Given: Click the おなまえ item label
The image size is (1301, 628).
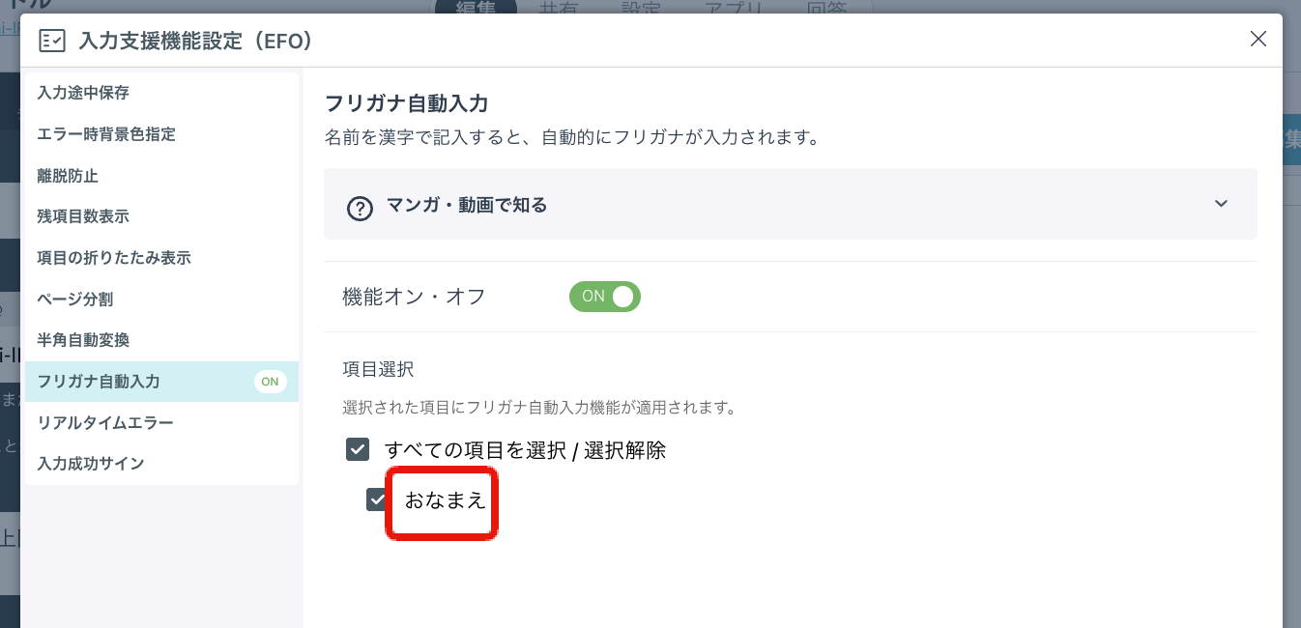Looking at the screenshot, I should 445,500.
